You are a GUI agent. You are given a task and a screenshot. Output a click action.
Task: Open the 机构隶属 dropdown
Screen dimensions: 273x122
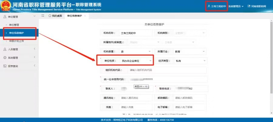(136, 52)
